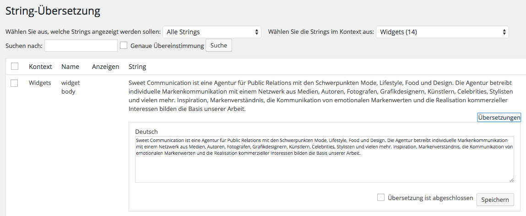The height and width of the screenshot is (216, 526).
Task: Toggle the "Übersetzungen" link
Action: pyautogui.click(x=499, y=118)
